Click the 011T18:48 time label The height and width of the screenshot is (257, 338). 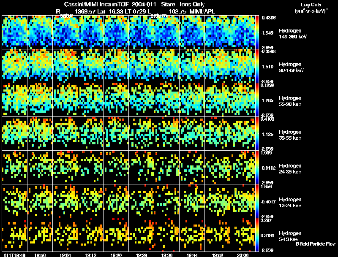coord(14,255)
